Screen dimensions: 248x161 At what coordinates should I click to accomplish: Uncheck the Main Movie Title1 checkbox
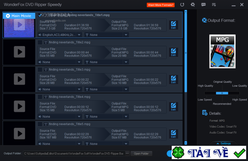tap(40, 15)
